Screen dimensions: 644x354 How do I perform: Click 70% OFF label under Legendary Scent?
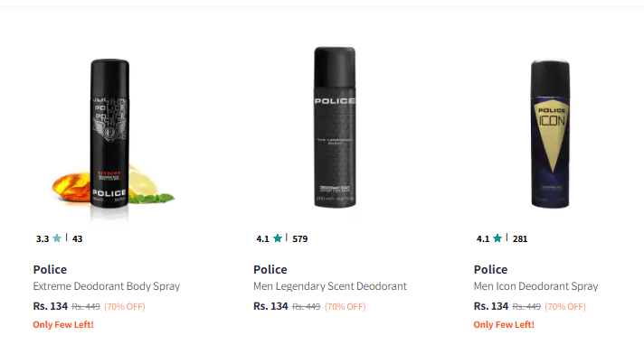point(345,306)
